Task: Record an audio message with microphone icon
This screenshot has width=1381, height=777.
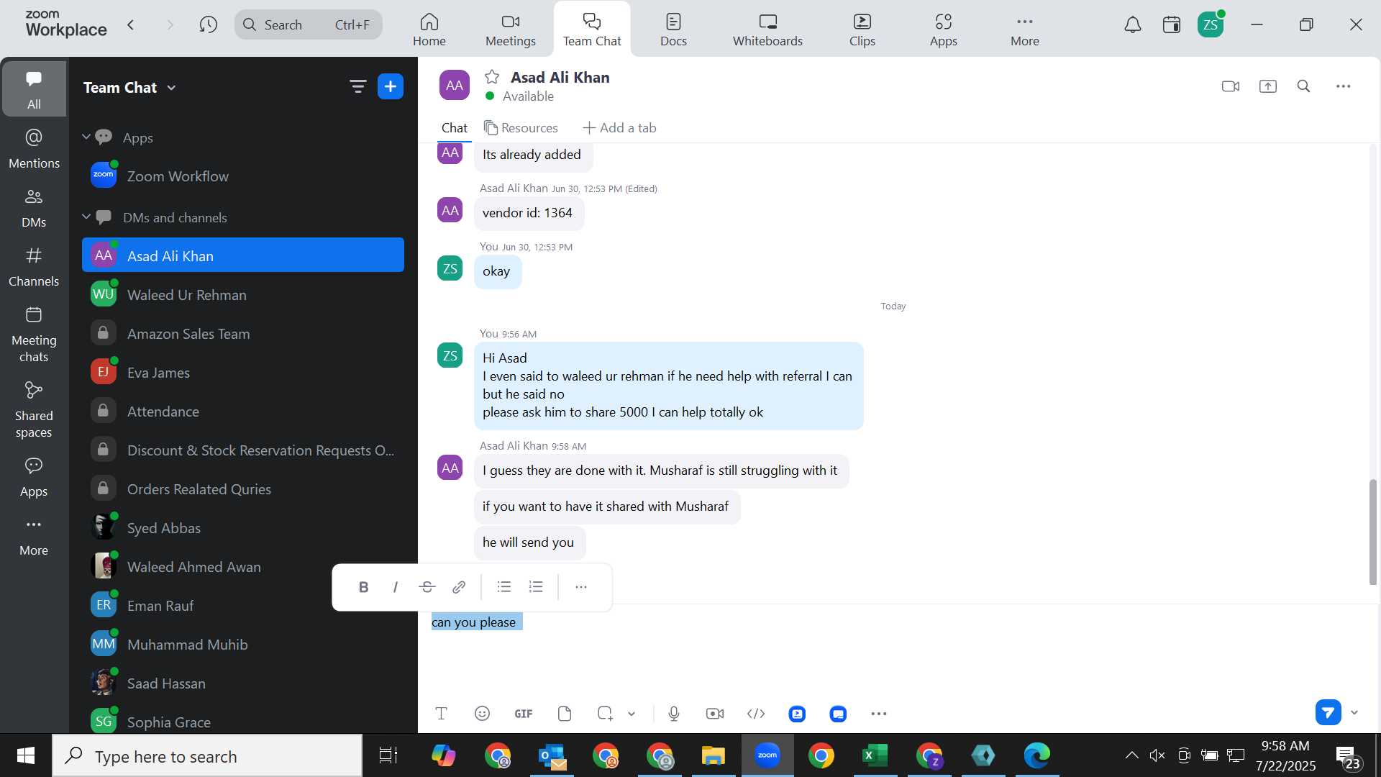Action: [673, 714]
